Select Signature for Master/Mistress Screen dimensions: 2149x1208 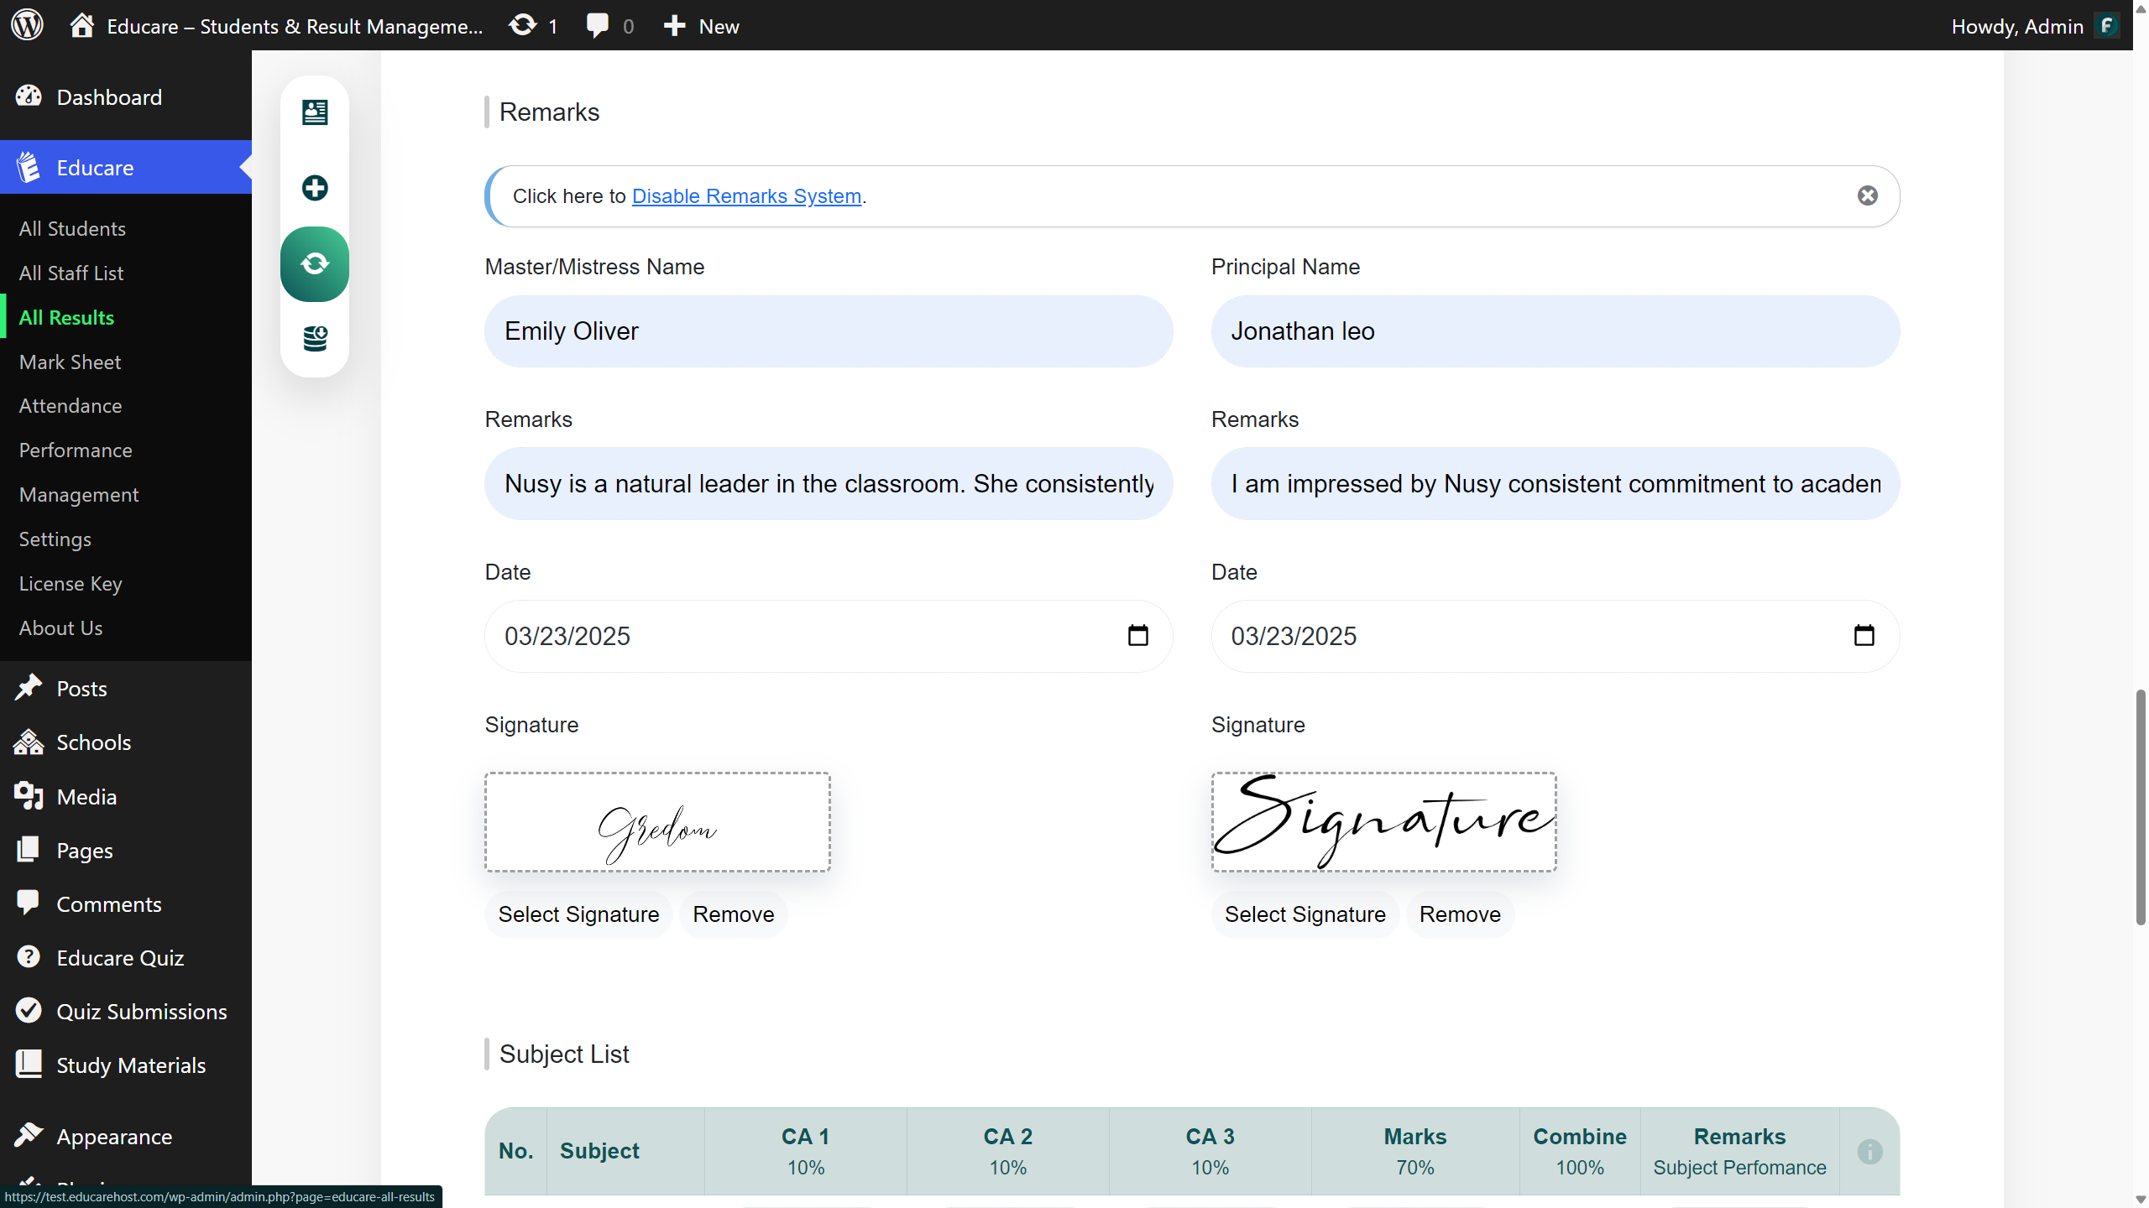click(578, 914)
